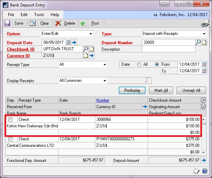This screenshot has height=178, width=212.
Task: Select the Date All radio button
Action: coord(139,64)
